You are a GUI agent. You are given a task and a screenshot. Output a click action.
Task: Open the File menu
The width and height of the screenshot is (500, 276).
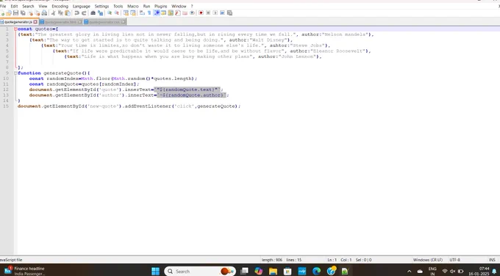point(3,6)
